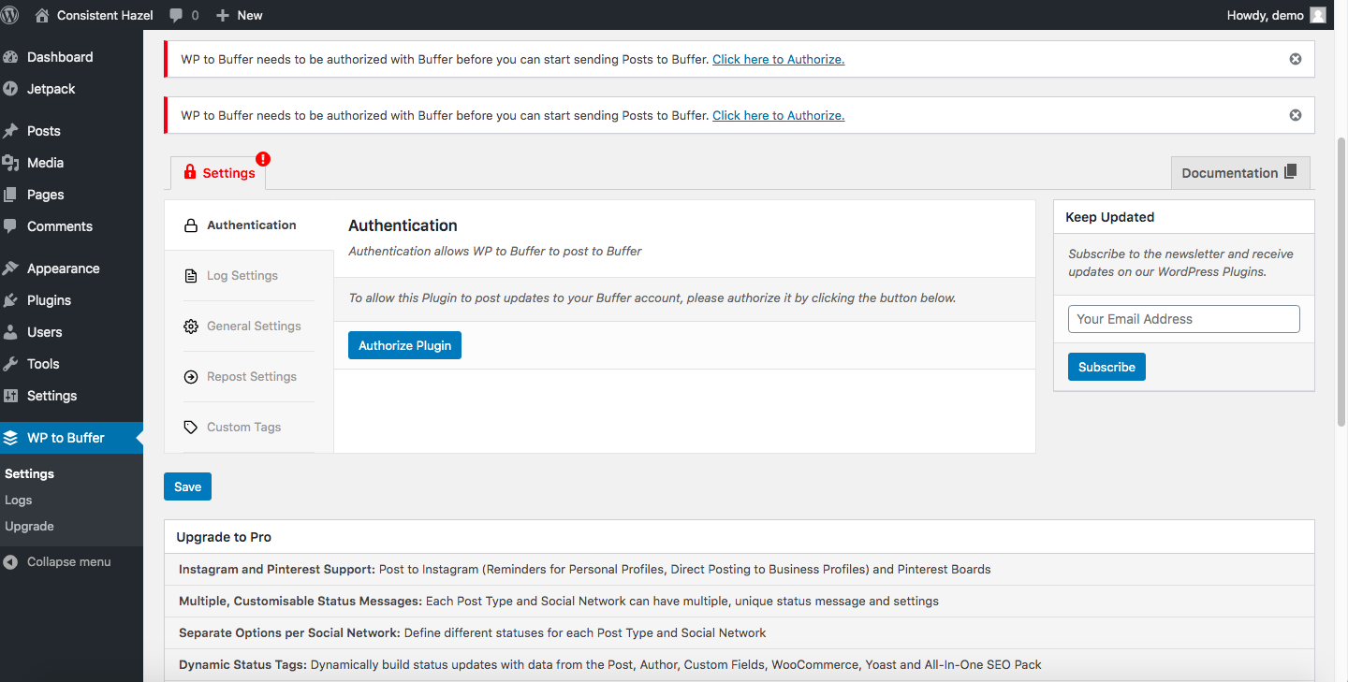Switch to the red Settings tab
Viewport: 1348px width, 682px height.
click(x=219, y=173)
